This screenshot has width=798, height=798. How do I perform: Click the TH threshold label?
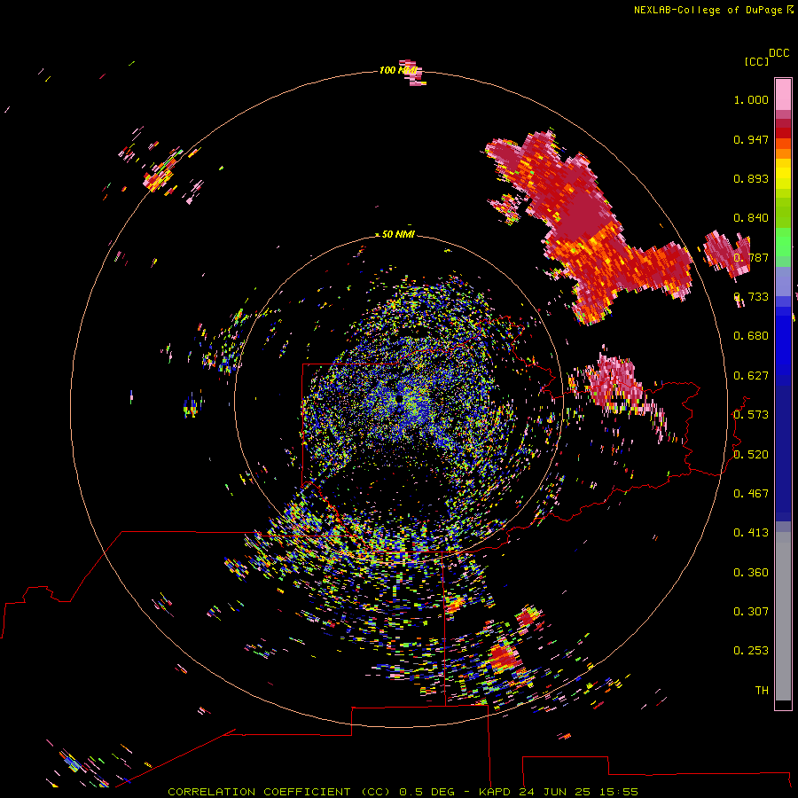762,691
